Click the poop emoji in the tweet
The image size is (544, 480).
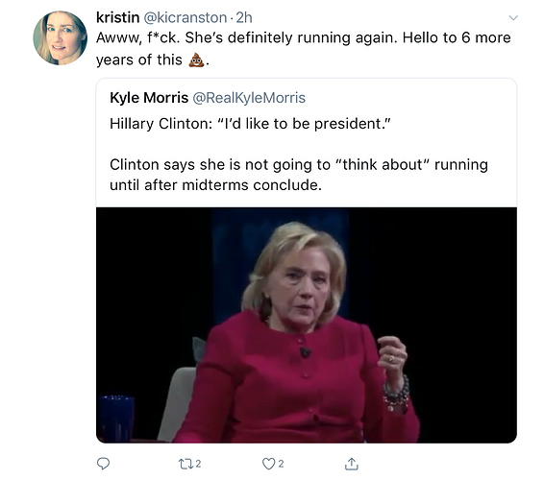coord(196,60)
